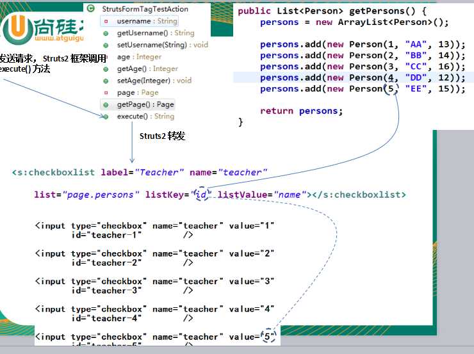Viewport: 474px width, 354px height.
Task: Click the closing </s:checkboxlist> tag
Action: (359, 195)
